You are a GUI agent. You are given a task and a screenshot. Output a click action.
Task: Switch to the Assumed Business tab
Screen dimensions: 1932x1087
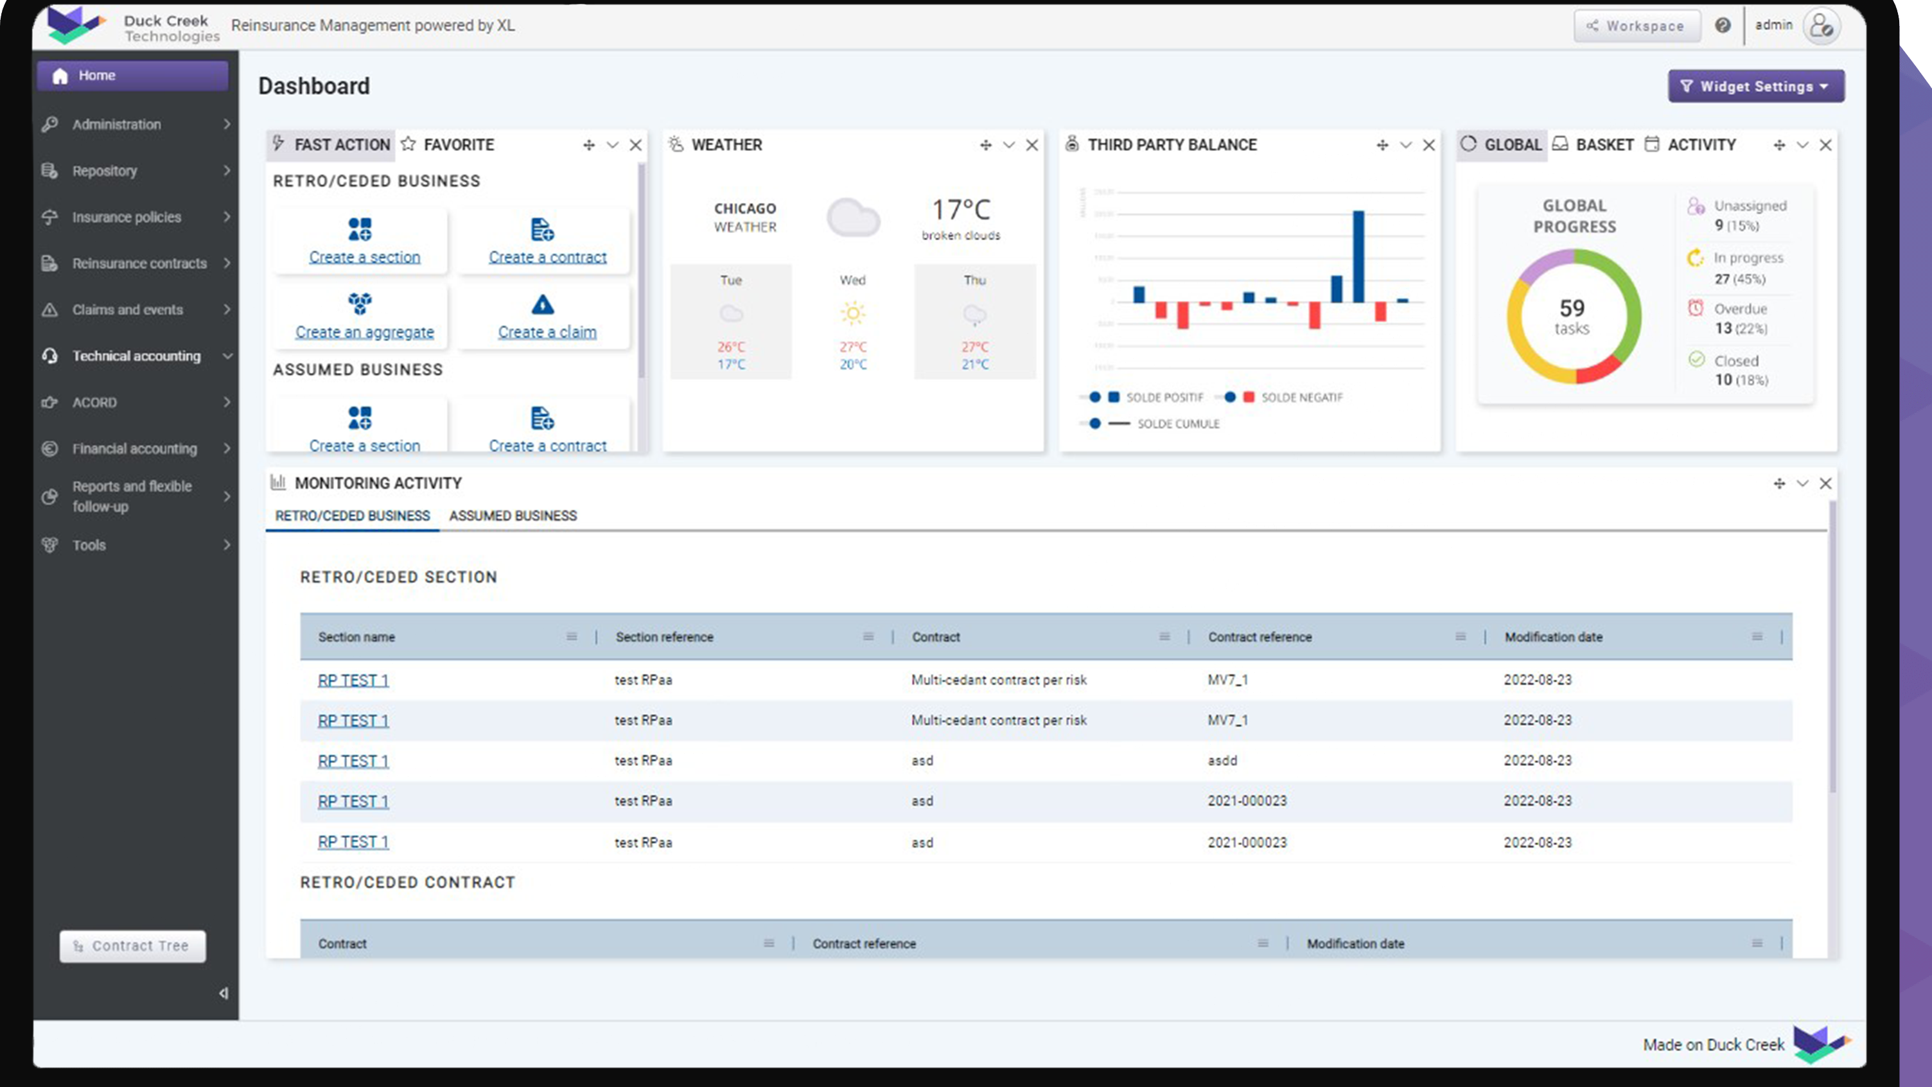pos(513,516)
